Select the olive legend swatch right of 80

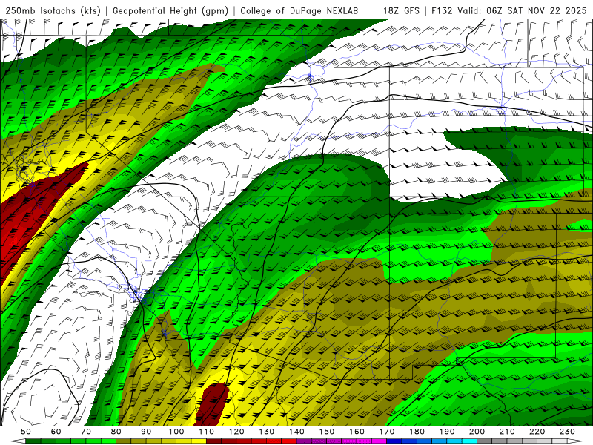click(x=123, y=441)
